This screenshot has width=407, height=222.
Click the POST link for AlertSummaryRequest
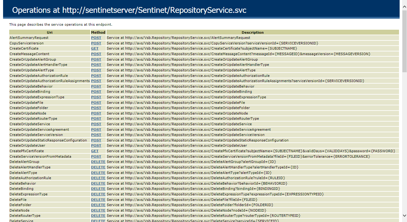tap(96, 38)
